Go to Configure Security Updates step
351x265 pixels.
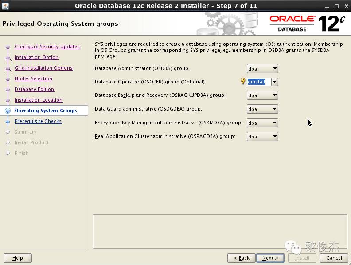coord(47,47)
